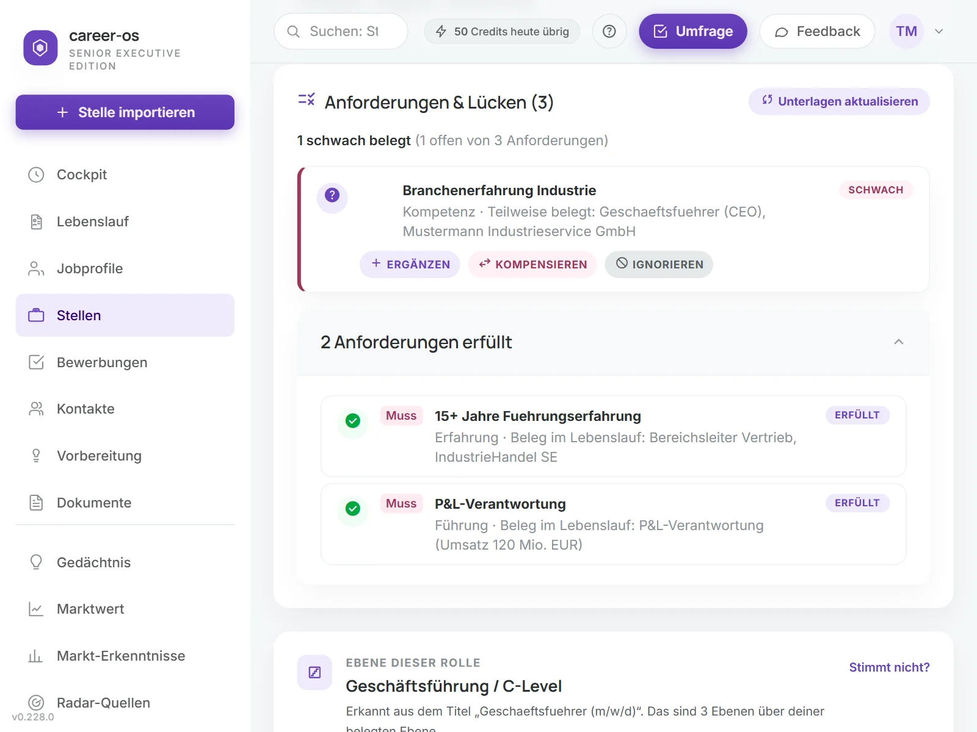Open Jobprofile menu item
977x732 pixels.
coord(125,268)
